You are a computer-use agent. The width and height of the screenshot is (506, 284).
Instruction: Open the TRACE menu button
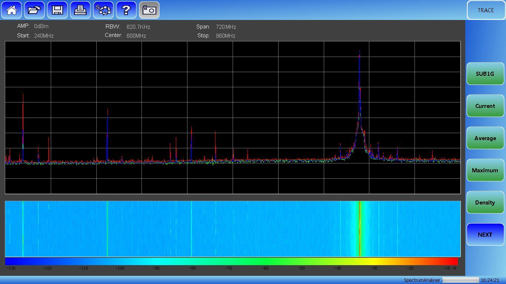point(486,10)
